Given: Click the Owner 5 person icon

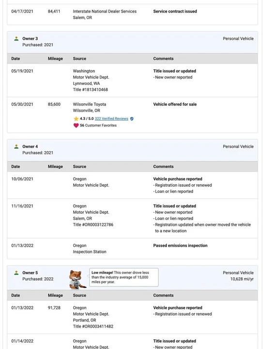Looking at the screenshot, I should pos(16,273).
